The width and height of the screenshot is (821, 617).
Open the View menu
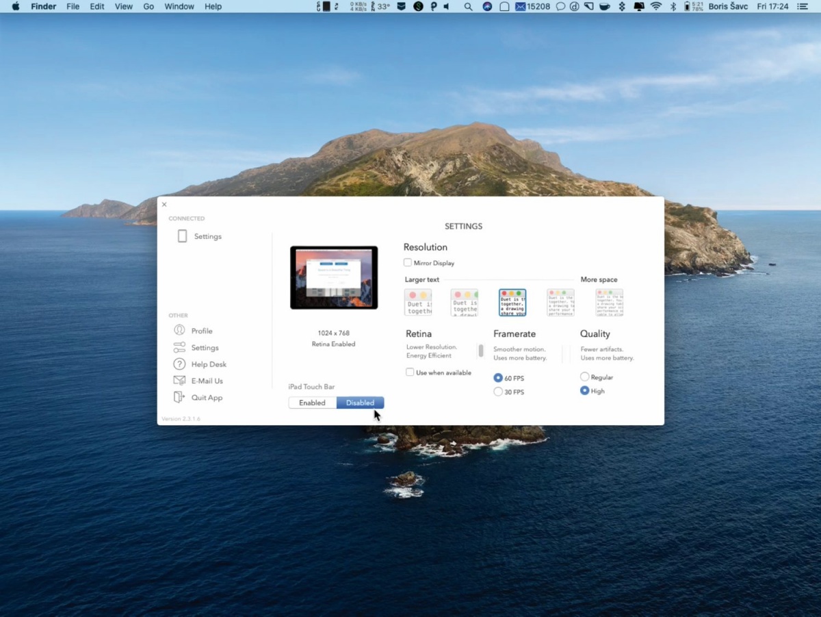124,6
